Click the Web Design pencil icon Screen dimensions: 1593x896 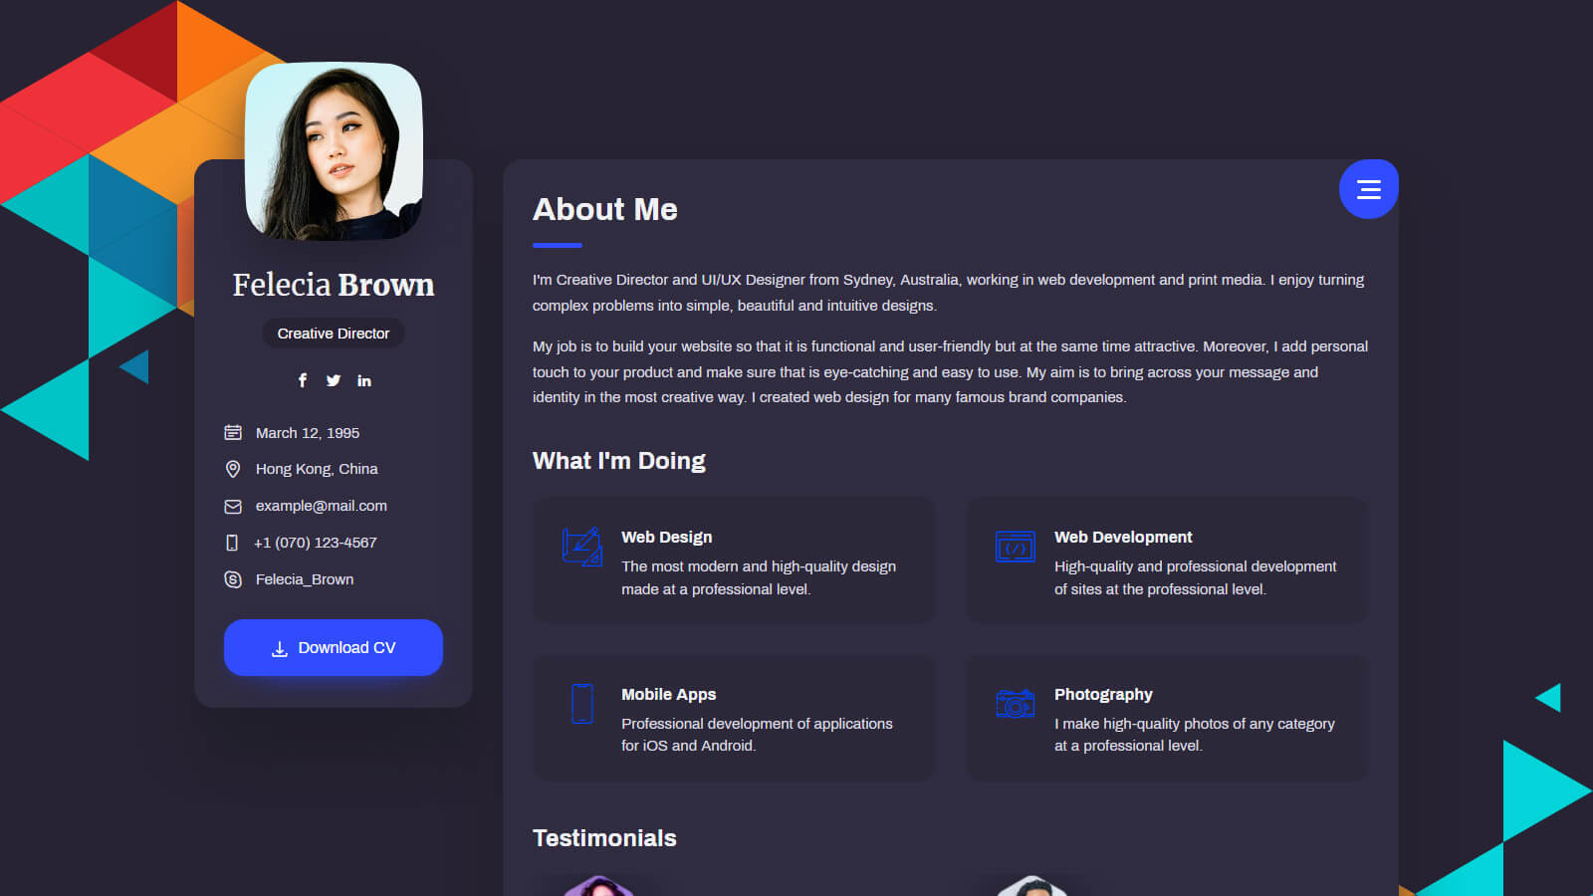tap(581, 547)
